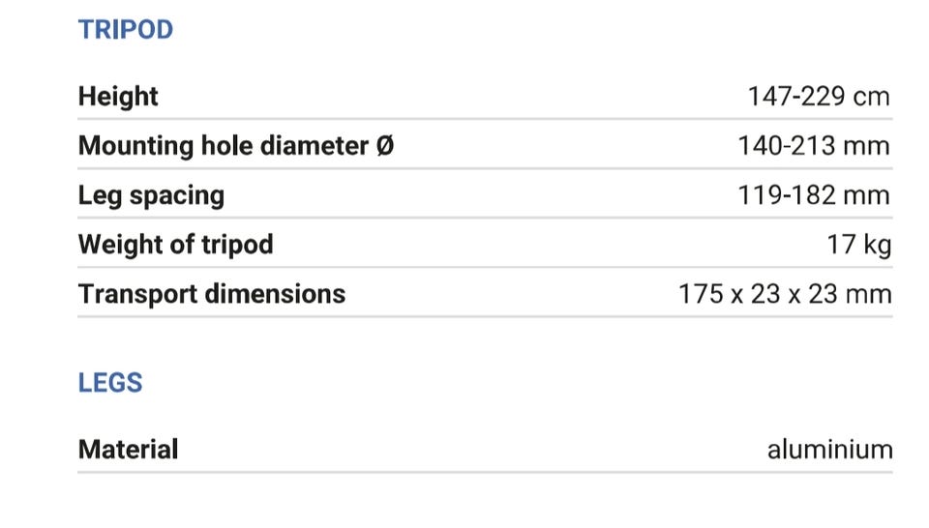This screenshot has height=528, width=929.
Task: Click the 119-182 mm value
Action: pyautogui.click(x=813, y=195)
